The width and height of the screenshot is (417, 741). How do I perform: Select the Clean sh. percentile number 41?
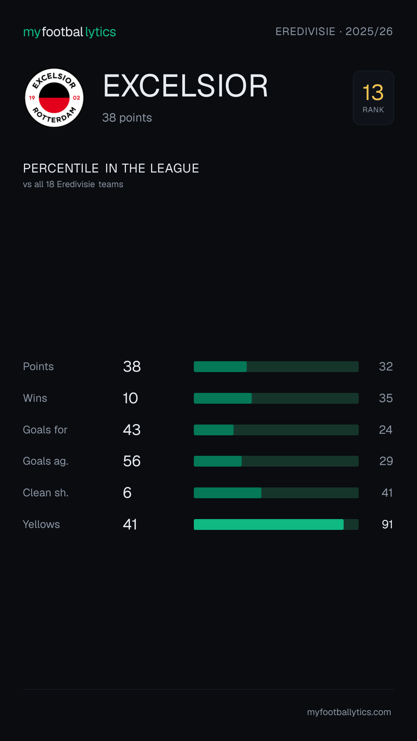(387, 493)
